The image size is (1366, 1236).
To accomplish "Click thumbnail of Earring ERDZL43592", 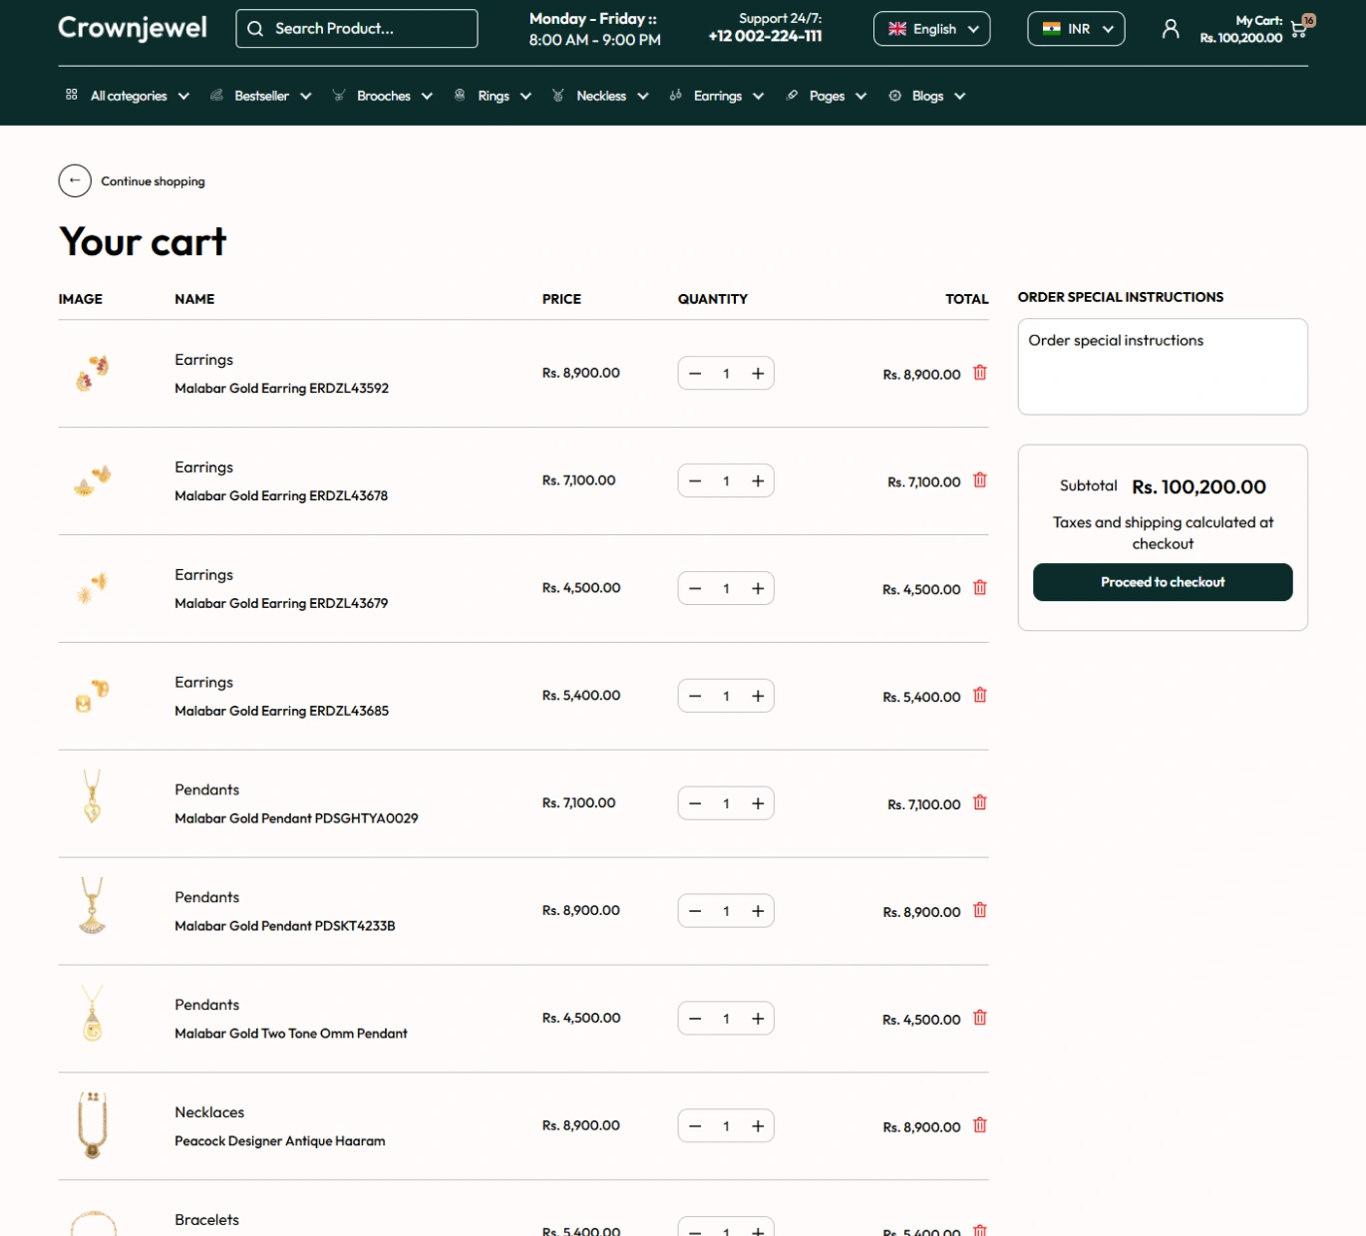I will [92, 373].
